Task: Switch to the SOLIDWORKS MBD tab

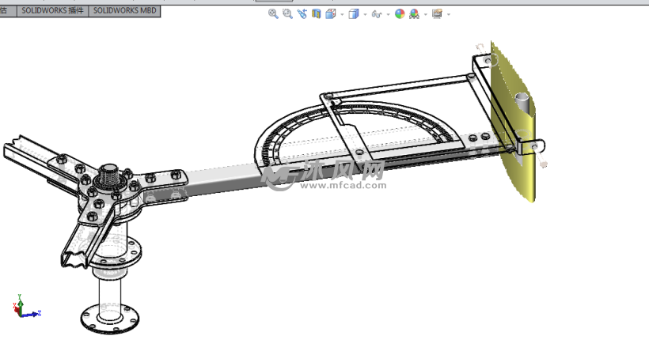Action: [x=124, y=11]
